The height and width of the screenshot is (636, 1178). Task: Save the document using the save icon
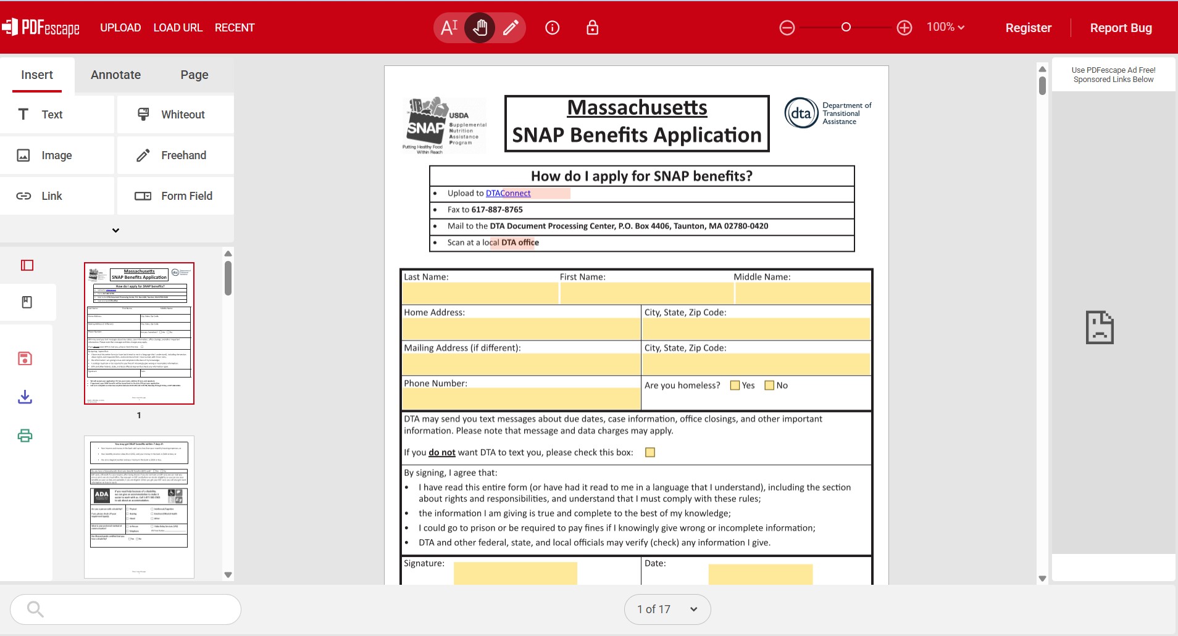25,358
